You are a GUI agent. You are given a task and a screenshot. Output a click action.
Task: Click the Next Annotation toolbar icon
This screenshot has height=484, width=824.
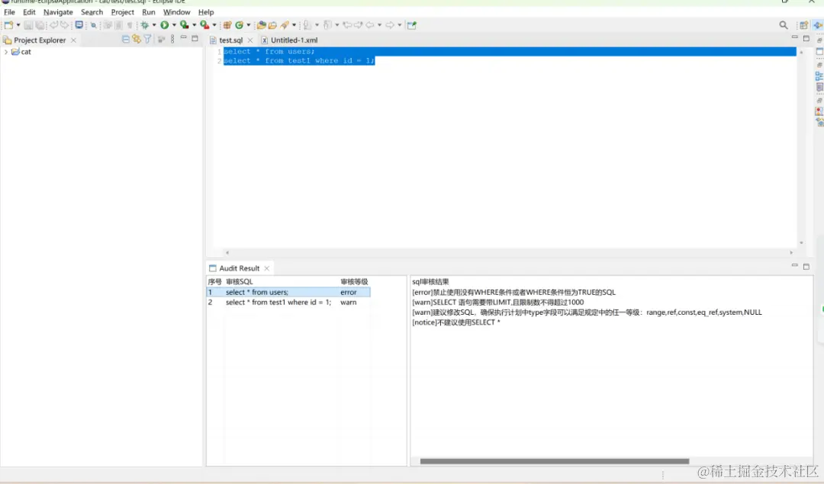coord(307,24)
